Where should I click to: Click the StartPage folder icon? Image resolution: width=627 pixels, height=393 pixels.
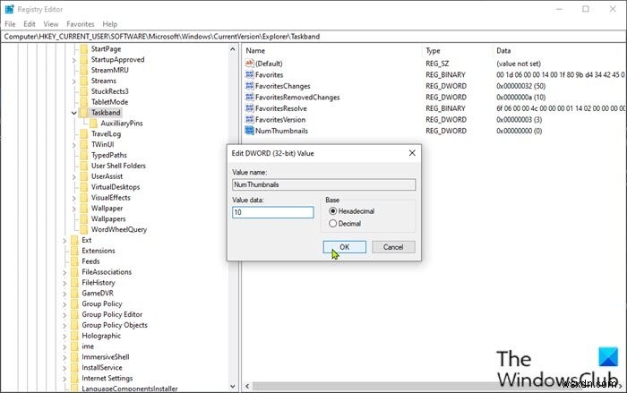coord(83,48)
